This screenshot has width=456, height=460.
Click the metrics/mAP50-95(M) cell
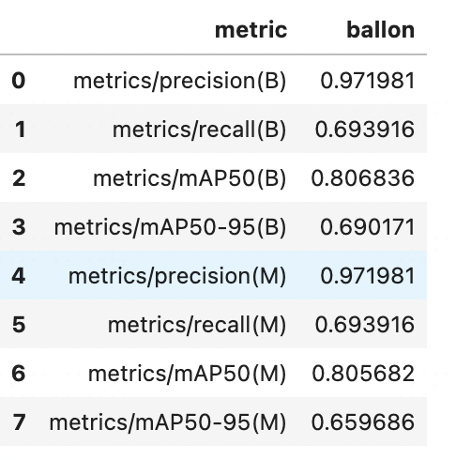[x=168, y=422]
